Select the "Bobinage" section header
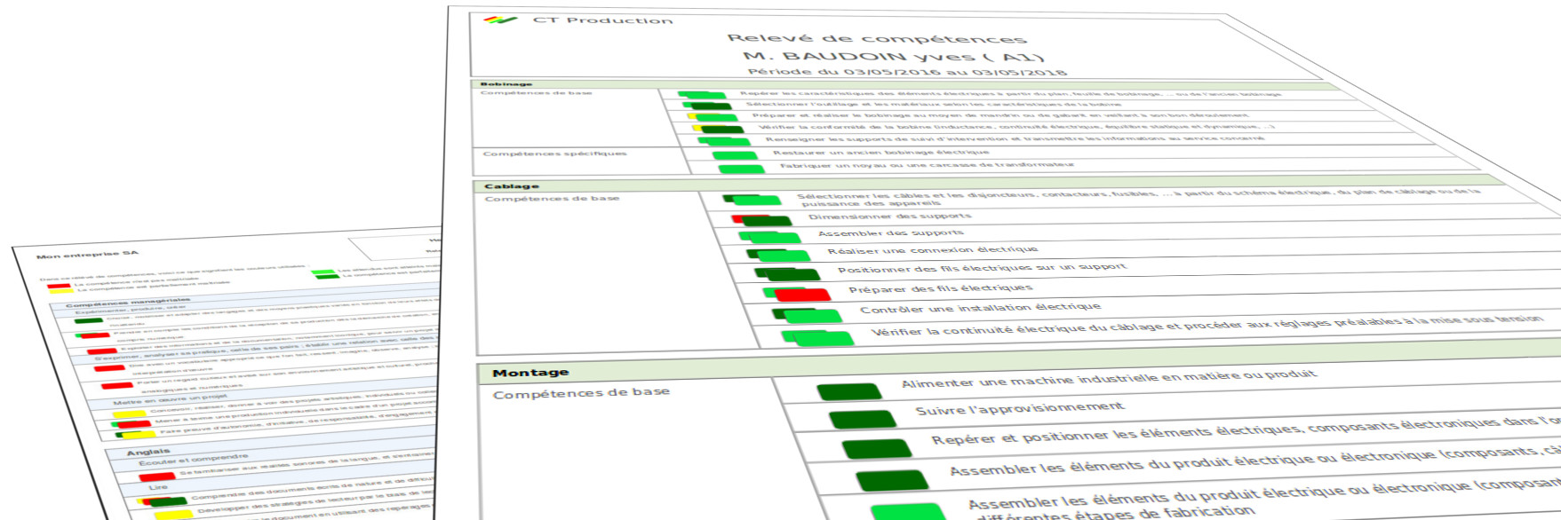 (x=506, y=84)
